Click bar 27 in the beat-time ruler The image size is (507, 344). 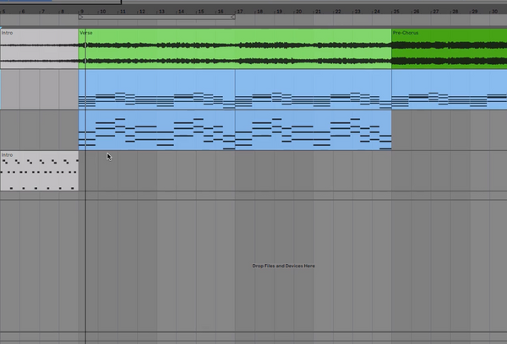(436, 12)
